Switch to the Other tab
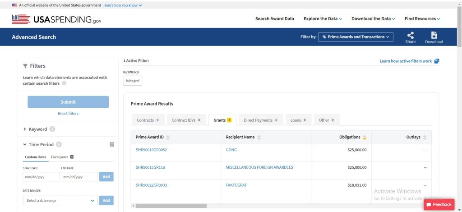 coord(327,120)
